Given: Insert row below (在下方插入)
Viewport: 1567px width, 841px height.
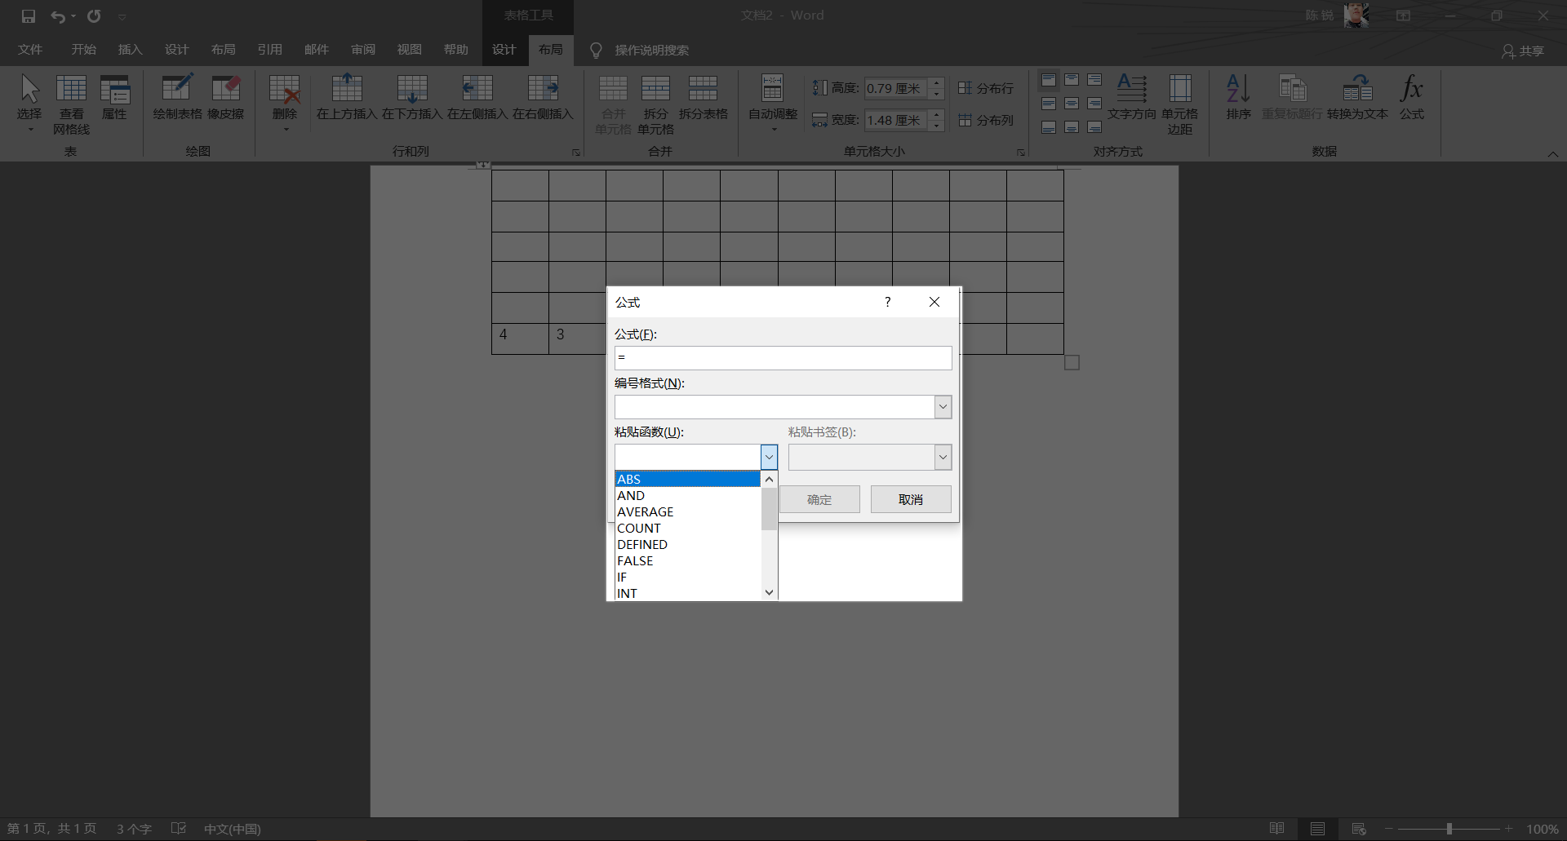Looking at the screenshot, I should [x=412, y=97].
